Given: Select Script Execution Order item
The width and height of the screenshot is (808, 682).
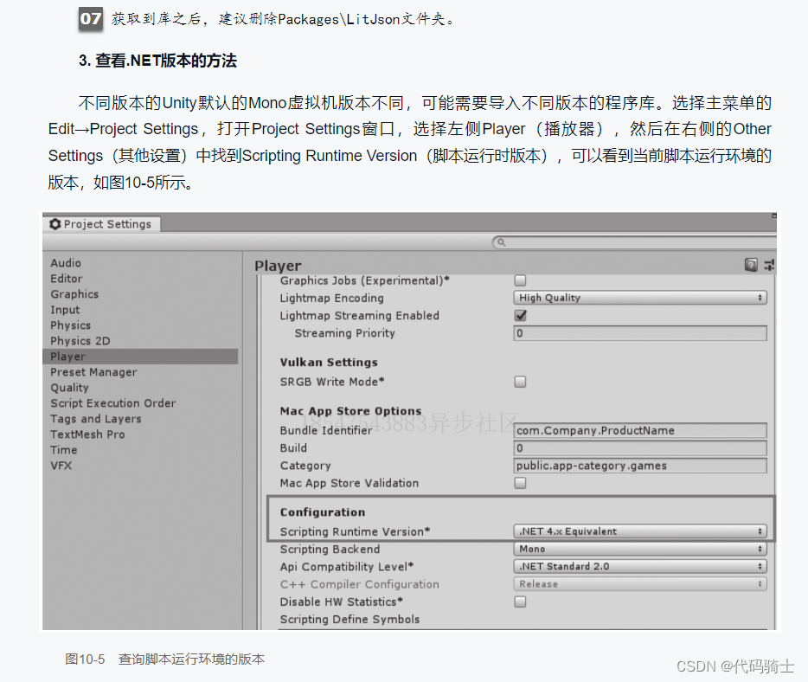Looking at the screenshot, I should point(112,403).
